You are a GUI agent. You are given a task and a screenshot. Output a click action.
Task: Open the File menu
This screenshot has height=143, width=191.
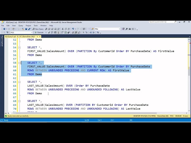click(3, 26)
